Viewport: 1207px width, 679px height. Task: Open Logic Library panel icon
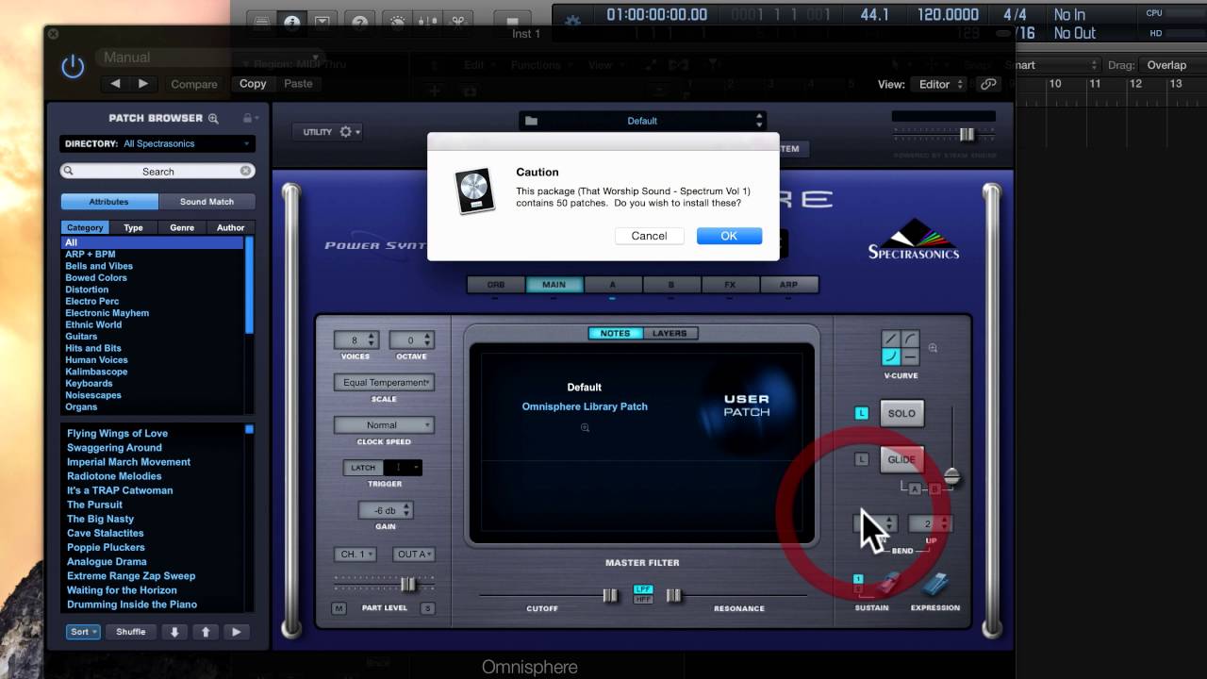pos(262,22)
